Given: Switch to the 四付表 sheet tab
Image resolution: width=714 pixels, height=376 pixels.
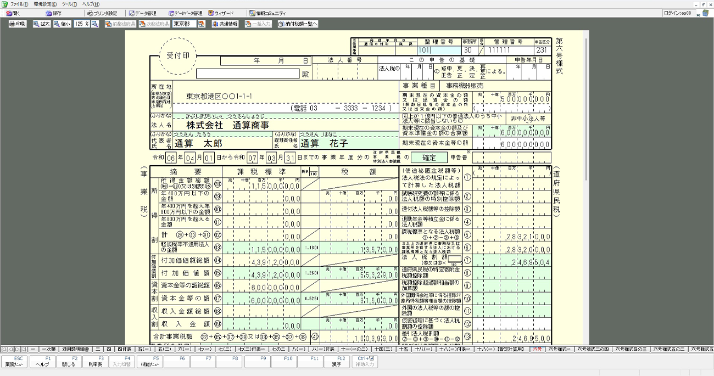Looking at the screenshot, I should (124, 349).
